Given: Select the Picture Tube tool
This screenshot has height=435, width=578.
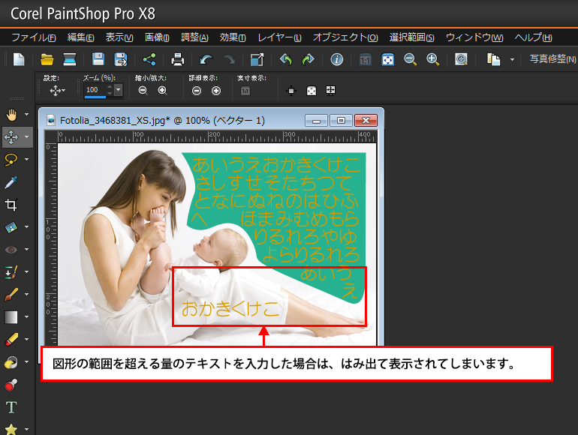Looking at the screenshot, I should [11, 385].
